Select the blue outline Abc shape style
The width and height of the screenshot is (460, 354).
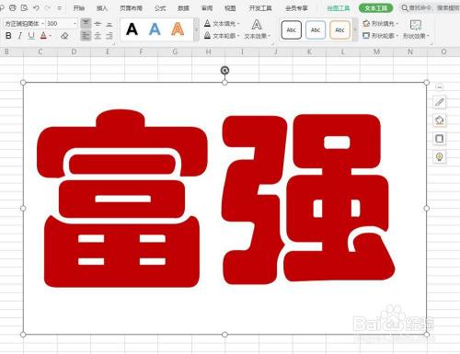(x=316, y=30)
